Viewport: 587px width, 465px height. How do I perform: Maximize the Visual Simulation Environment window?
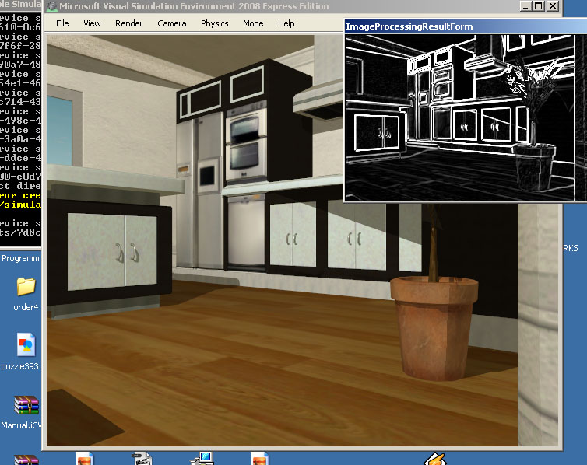click(539, 6)
